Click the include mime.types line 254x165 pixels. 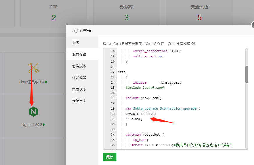pyautogui.click(x=157, y=82)
